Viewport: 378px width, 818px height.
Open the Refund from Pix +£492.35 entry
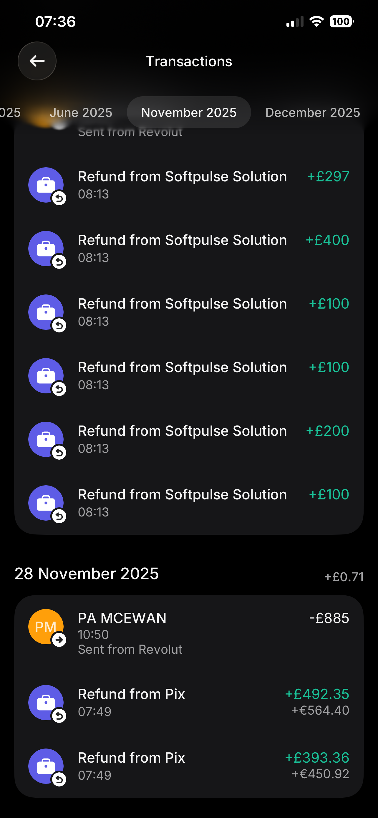190,702
